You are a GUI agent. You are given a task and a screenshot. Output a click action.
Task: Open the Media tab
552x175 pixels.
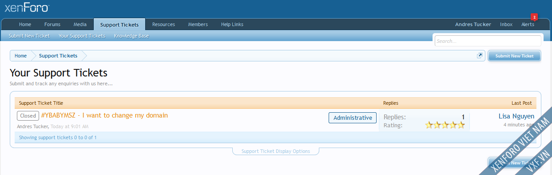pyautogui.click(x=80, y=24)
